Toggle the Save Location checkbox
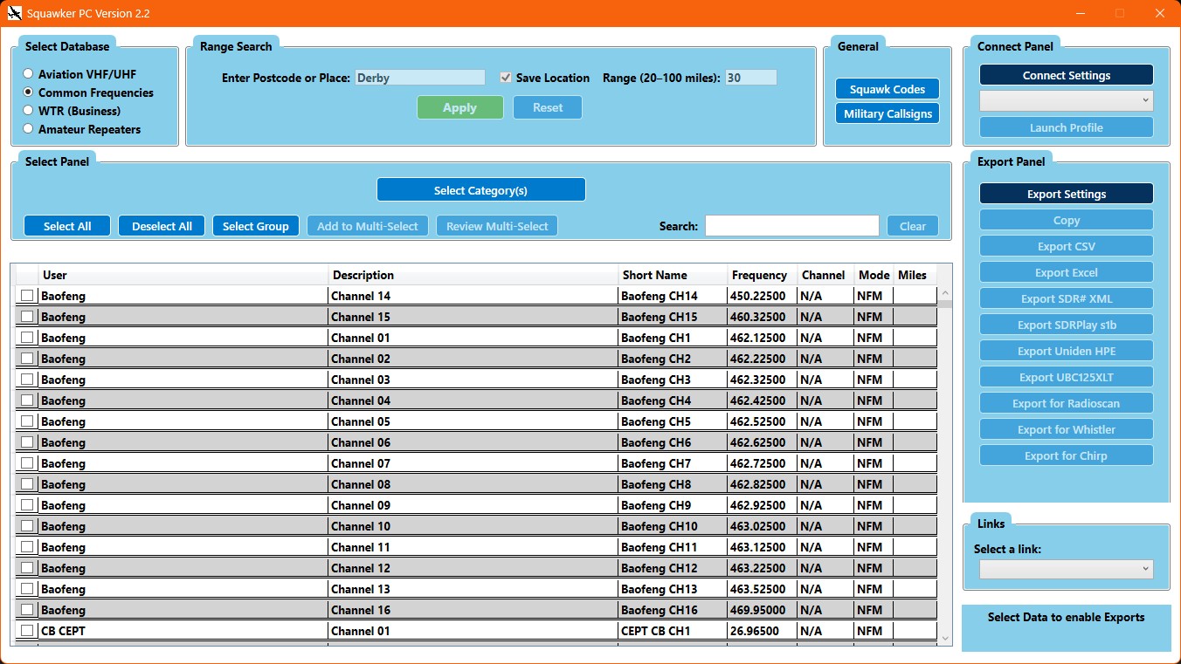The height and width of the screenshot is (664, 1181). 505,78
